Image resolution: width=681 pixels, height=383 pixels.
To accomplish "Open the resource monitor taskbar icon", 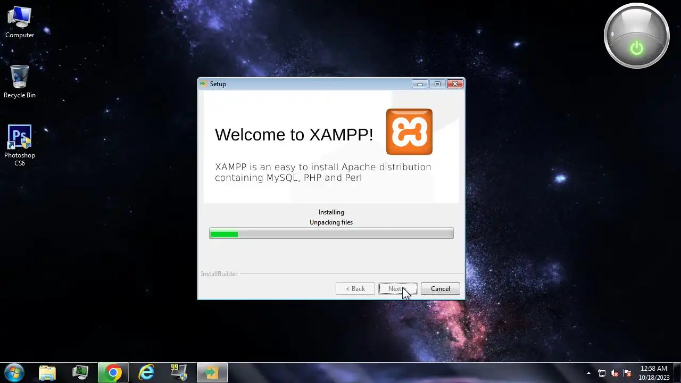I will [80, 372].
